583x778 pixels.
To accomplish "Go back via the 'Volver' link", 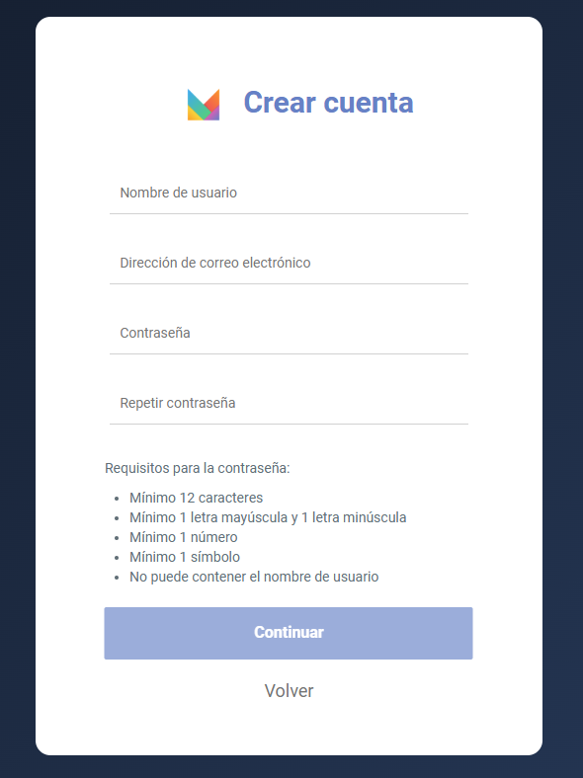I will pyautogui.click(x=289, y=691).
